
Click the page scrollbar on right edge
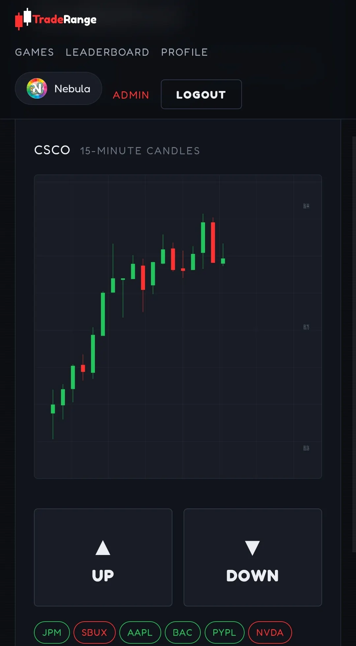(x=354, y=344)
